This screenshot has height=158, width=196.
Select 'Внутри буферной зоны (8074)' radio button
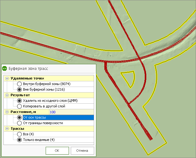click(19, 84)
